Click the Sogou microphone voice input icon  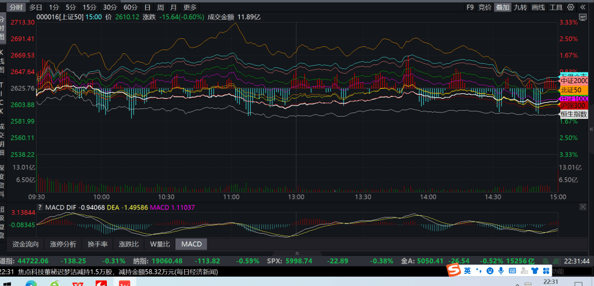500,271
